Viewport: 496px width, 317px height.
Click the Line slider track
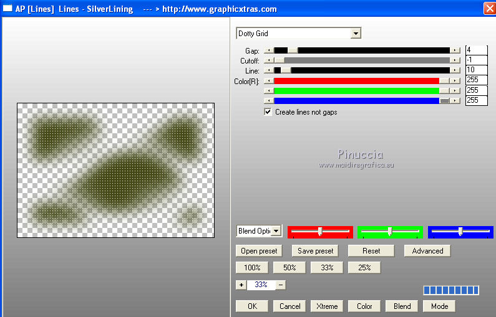[362, 70]
